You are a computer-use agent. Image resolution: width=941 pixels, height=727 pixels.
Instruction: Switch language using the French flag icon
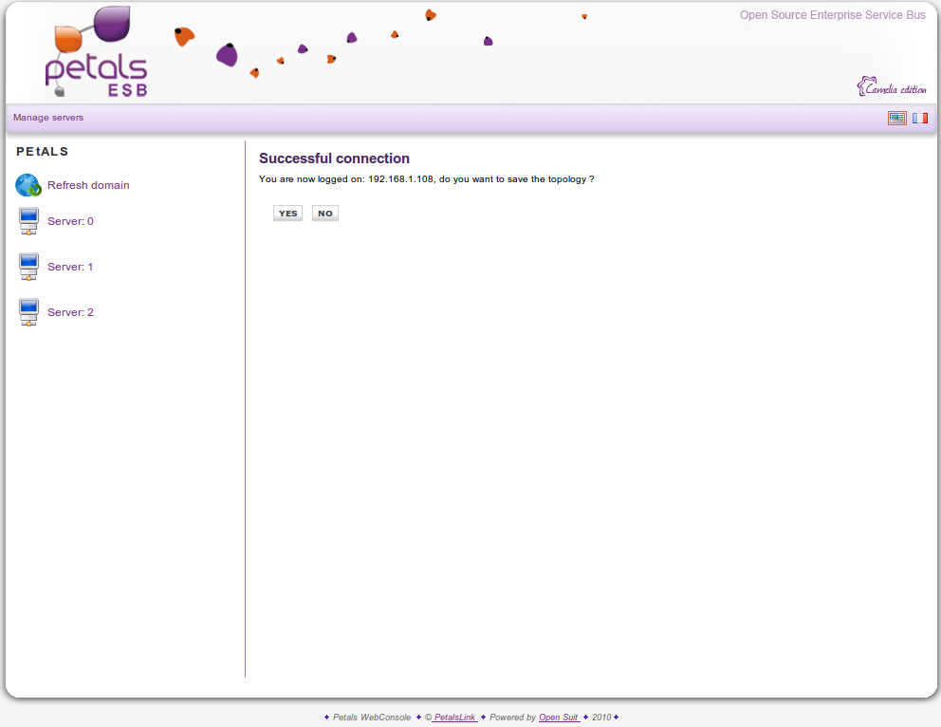click(920, 118)
